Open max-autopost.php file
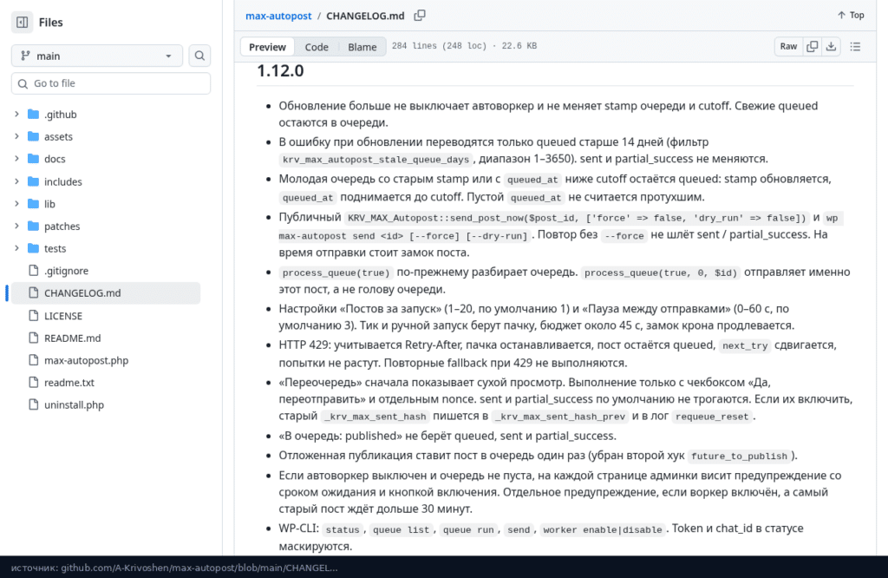 coord(86,360)
